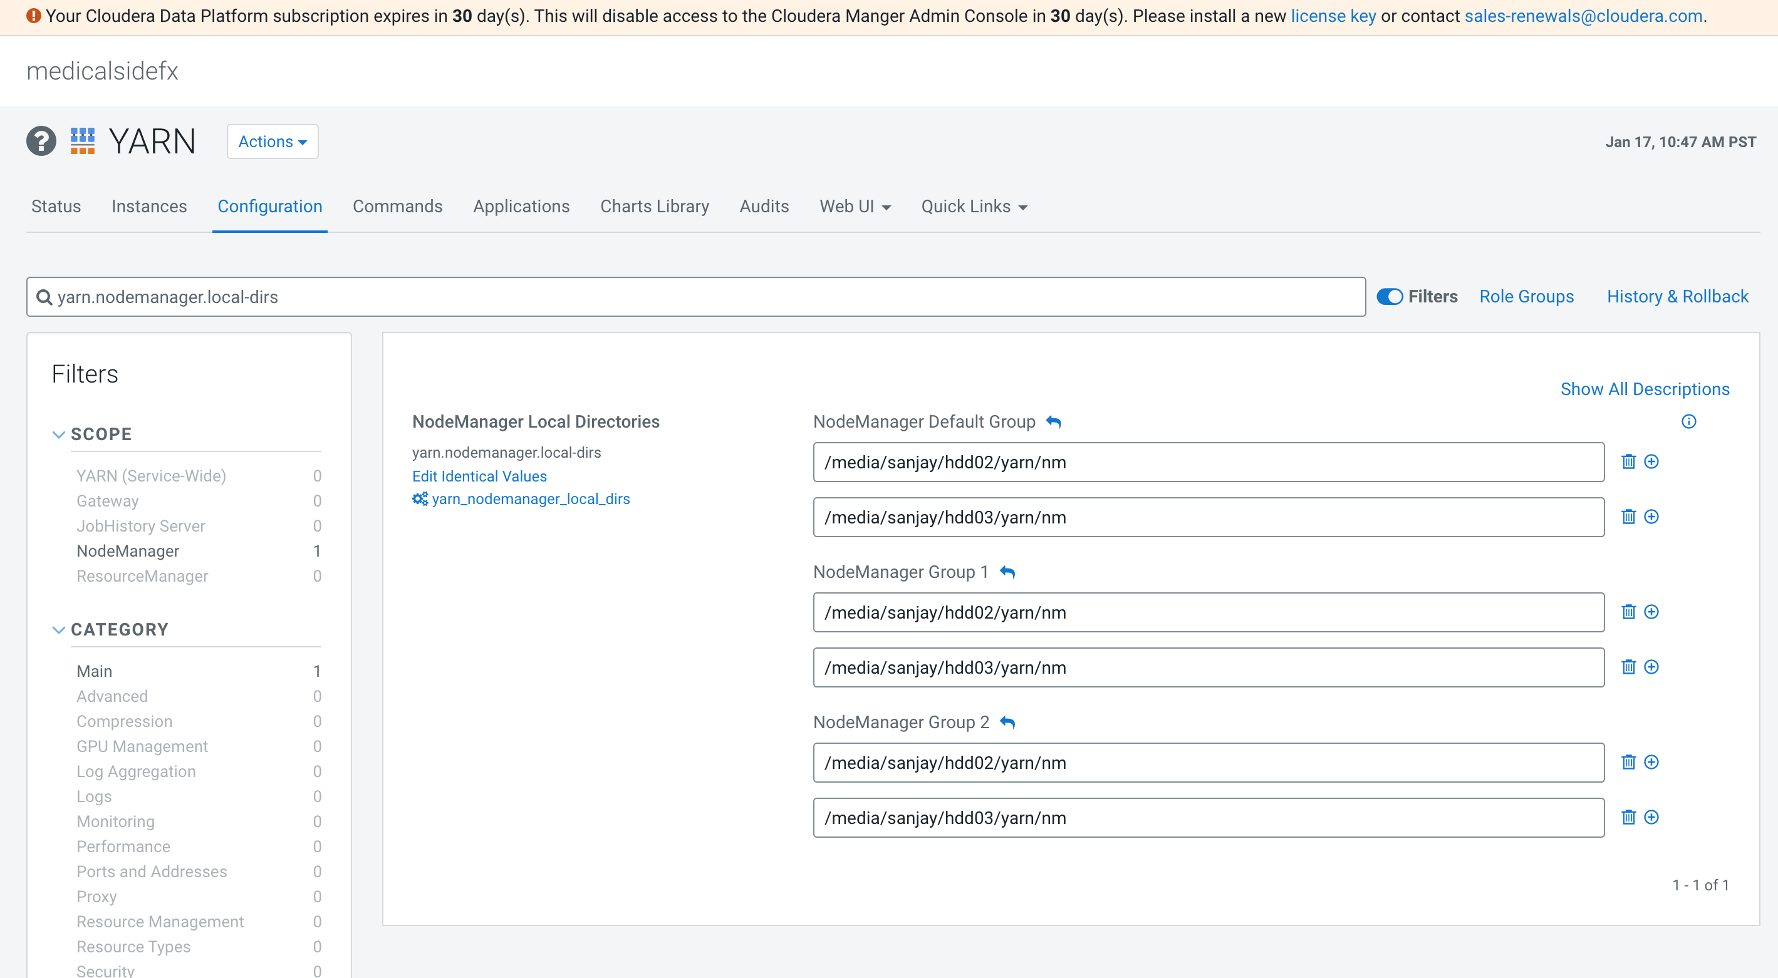Open the Actions dropdown
Screen dimensions: 1778x978
click(272, 142)
